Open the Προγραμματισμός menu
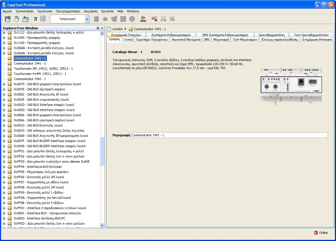This screenshot has width=336, height=241. point(68,11)
